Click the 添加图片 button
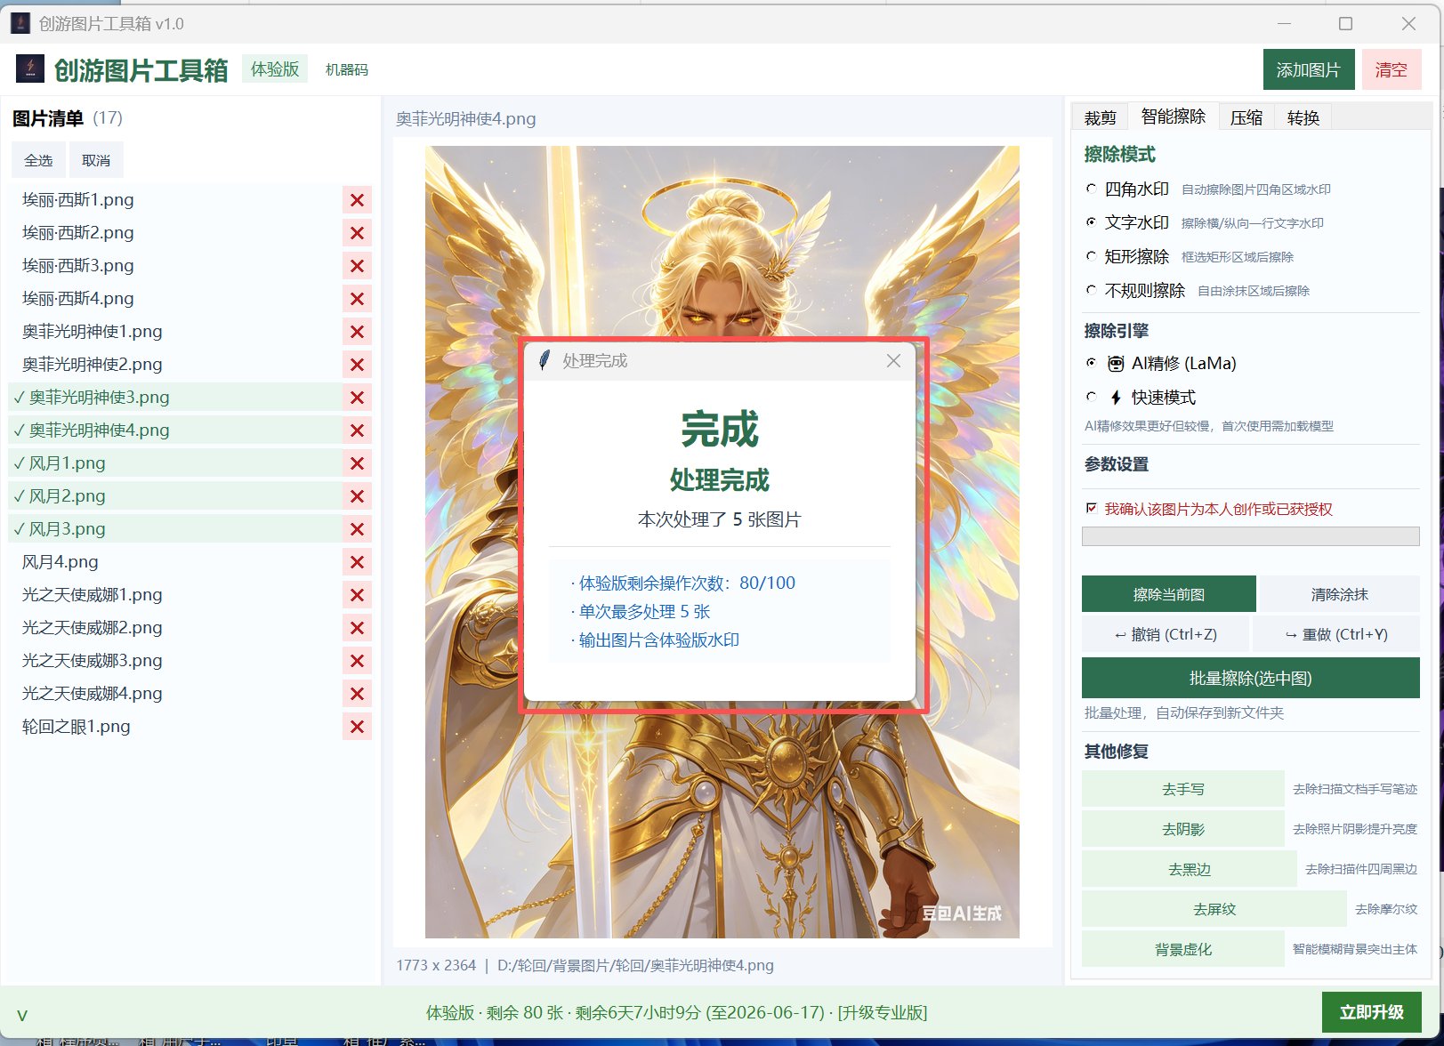The width and height of the screenshot is (1444, 1046). coord(1308,69)
